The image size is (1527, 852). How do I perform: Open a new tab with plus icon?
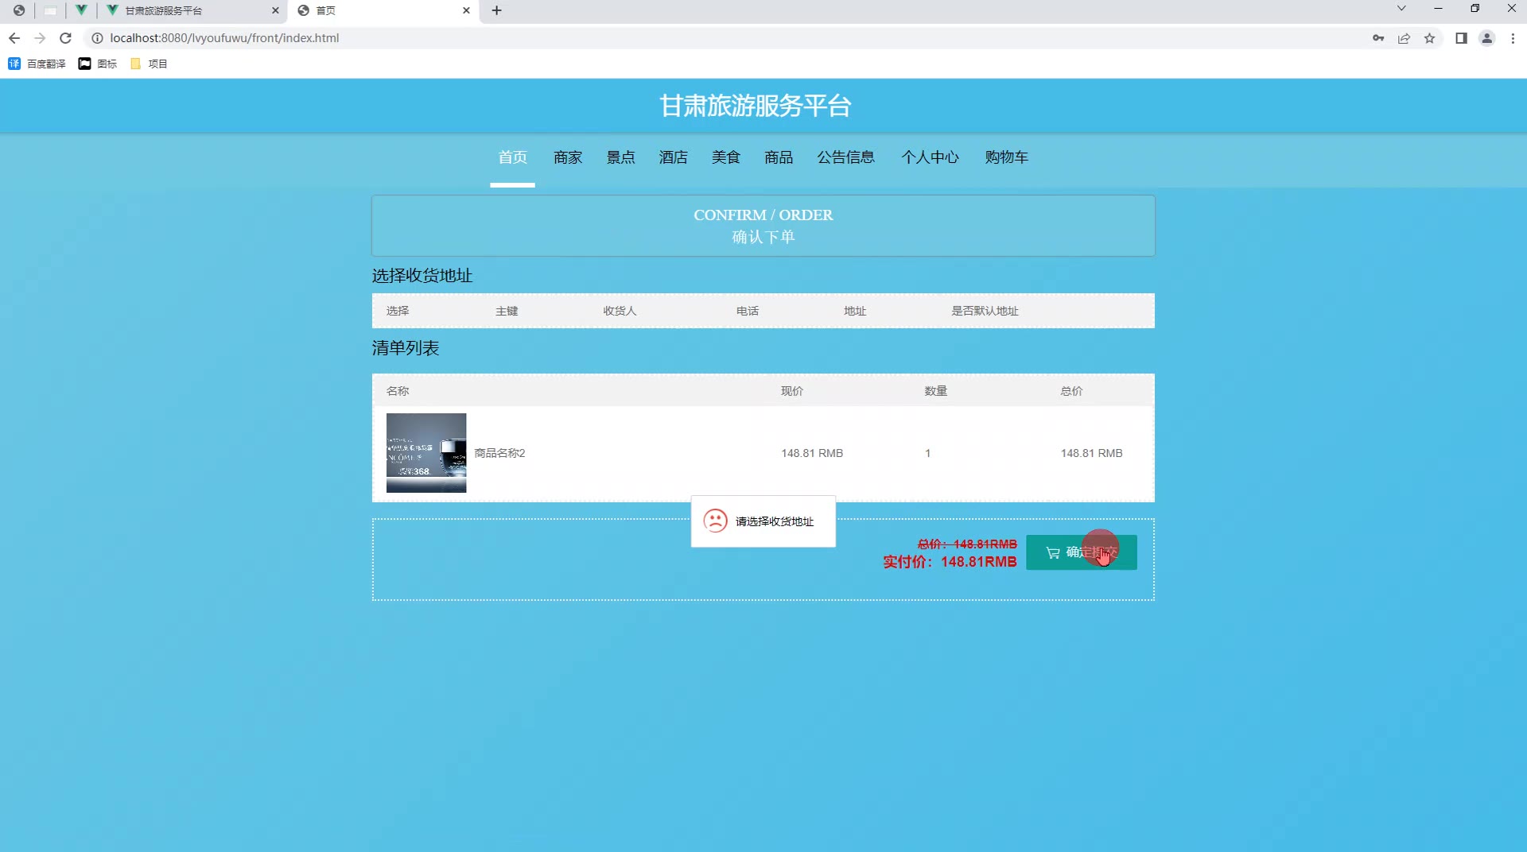tap(497, 10)
